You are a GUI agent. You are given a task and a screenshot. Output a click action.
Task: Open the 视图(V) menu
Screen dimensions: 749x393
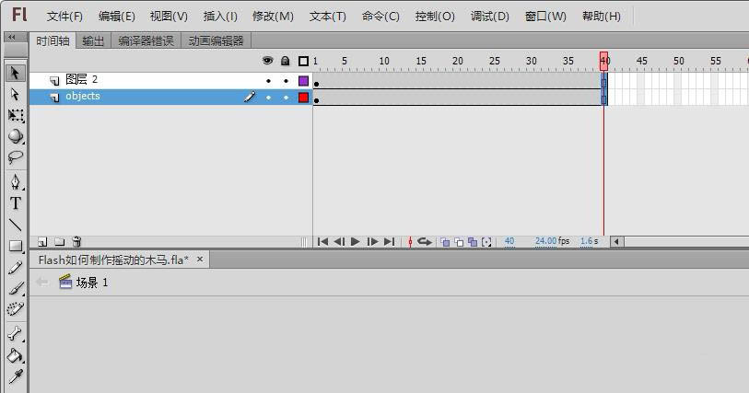(x=170, y=17)
